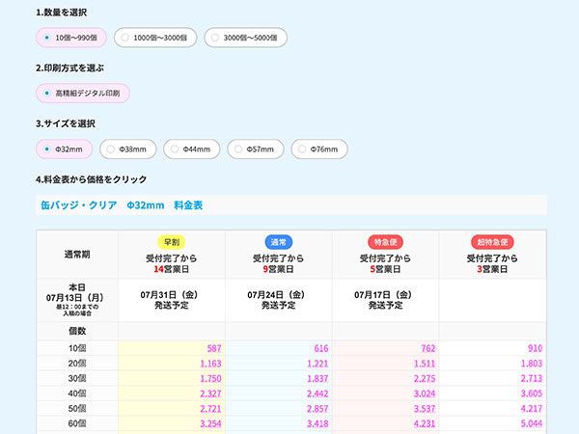
Task: Click the 50個 row label
Action: [77, 409]
